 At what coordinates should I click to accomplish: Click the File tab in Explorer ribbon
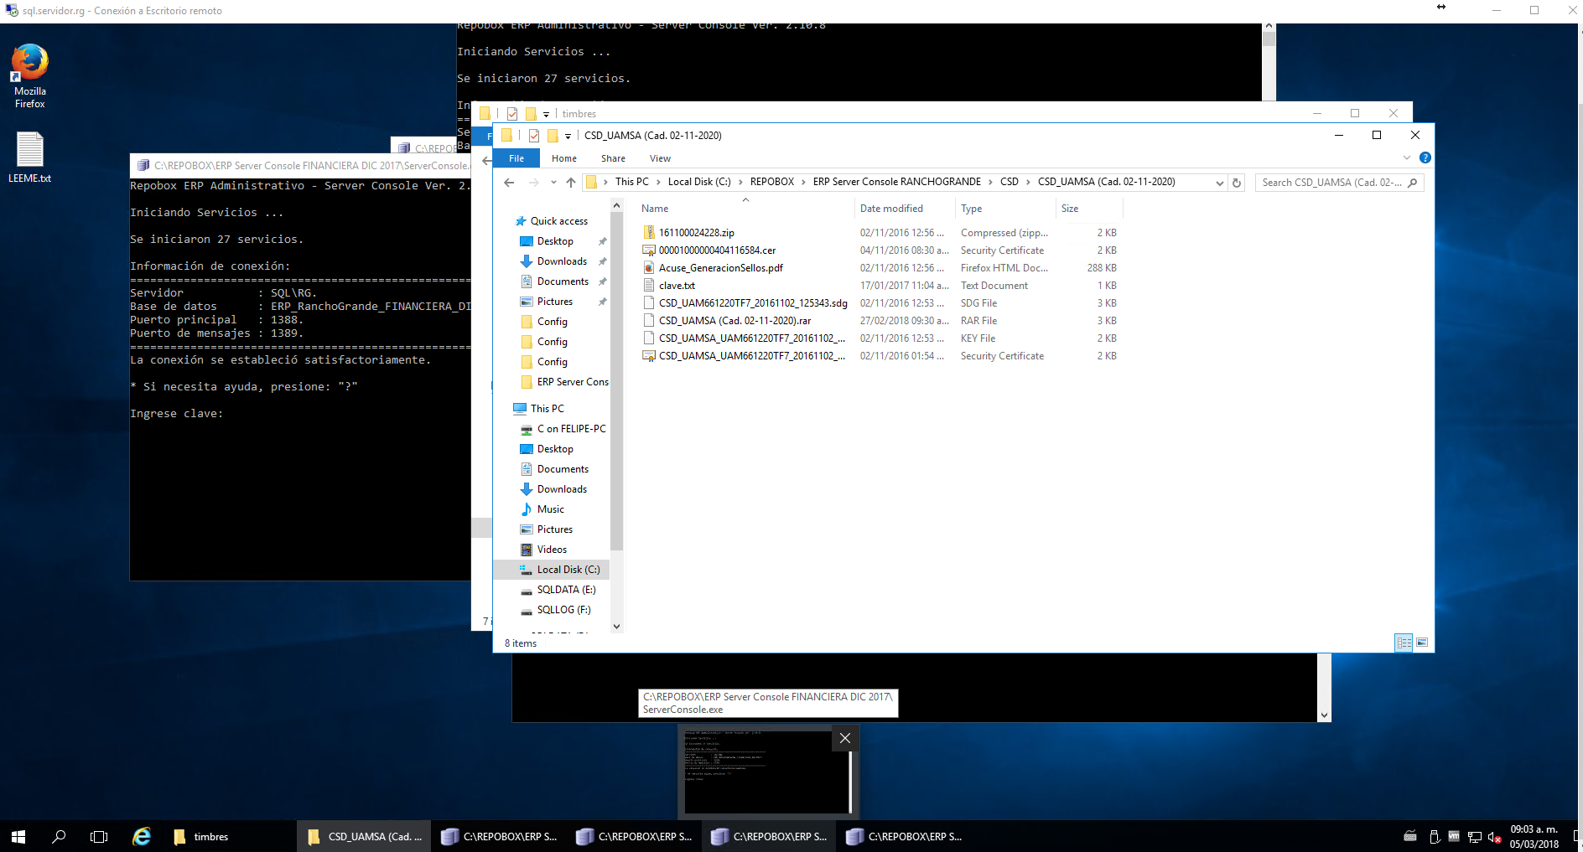tap(516, 158)
